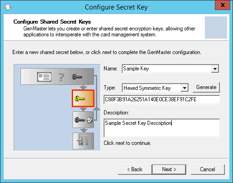Click the gray question mark icon
Screen dimensions: 233x183
point(61,77)
